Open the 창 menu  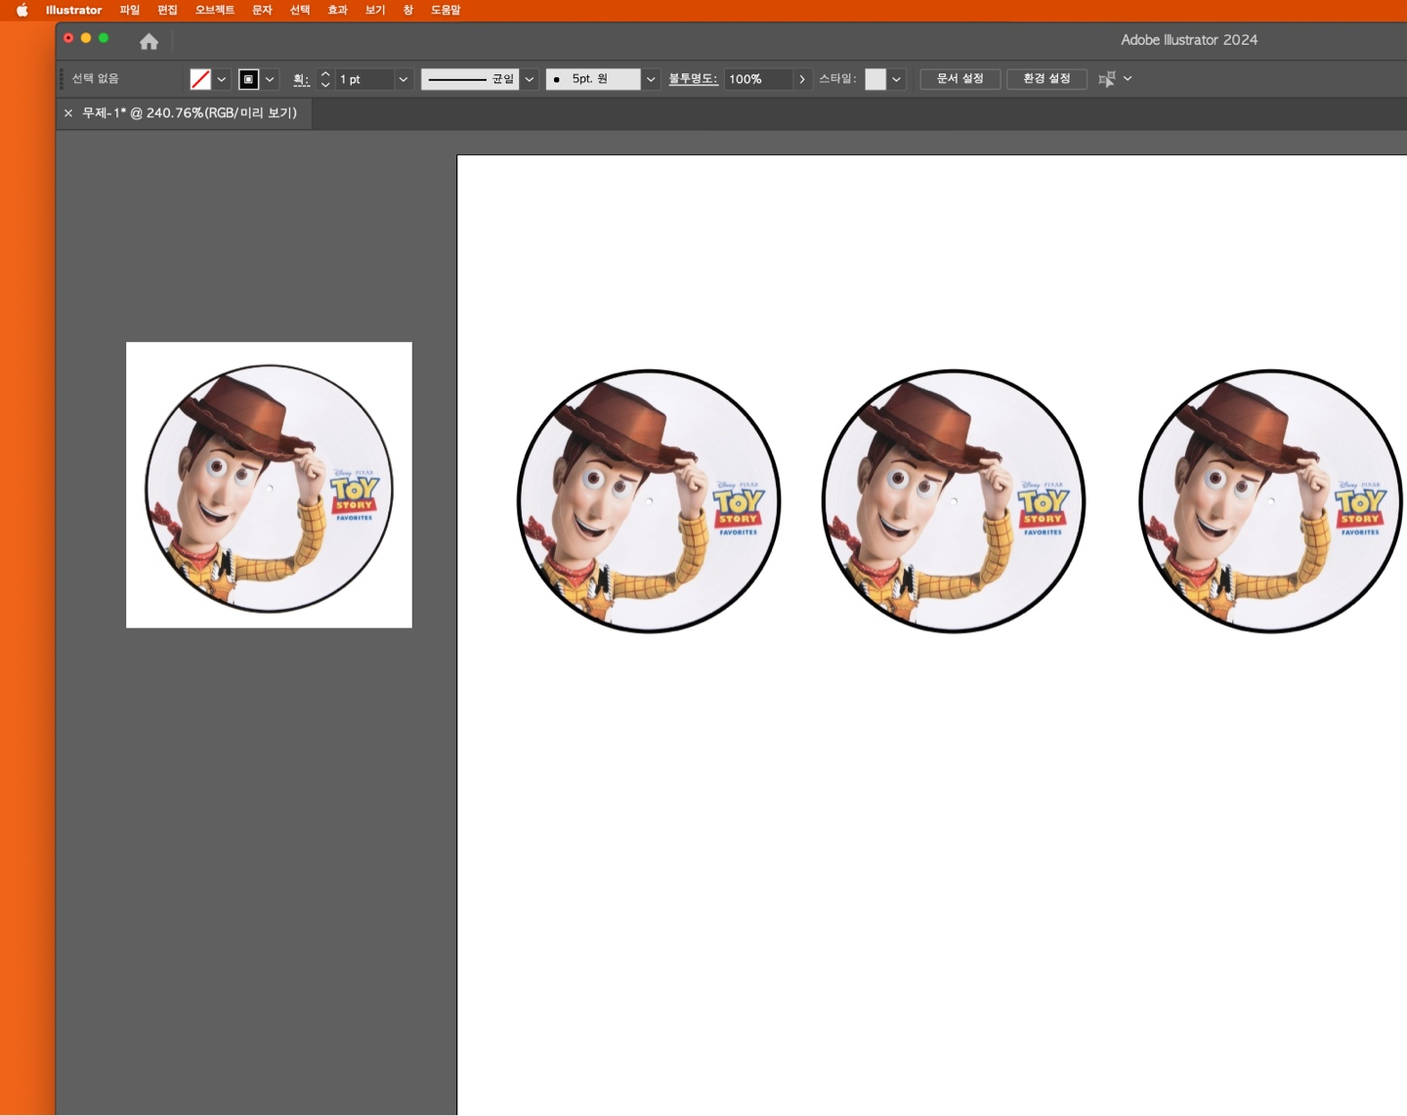pos(408,10)
